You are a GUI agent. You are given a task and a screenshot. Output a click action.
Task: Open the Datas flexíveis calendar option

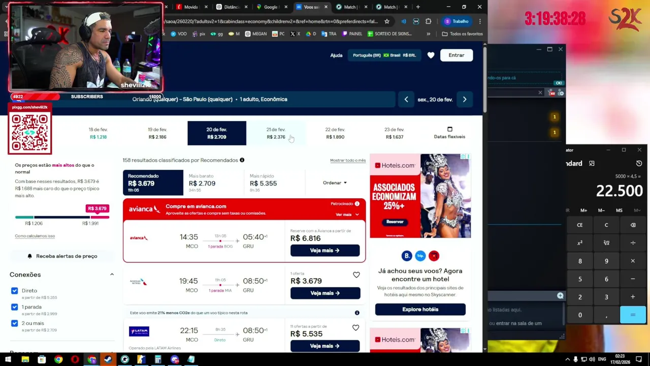point(449,133)
